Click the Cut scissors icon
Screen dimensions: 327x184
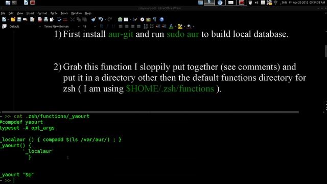[x=73, y=19]
